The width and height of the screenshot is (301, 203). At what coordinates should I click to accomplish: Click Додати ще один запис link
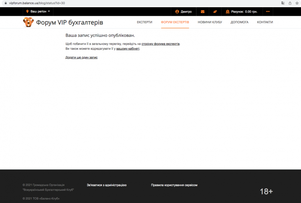tap(81, 58)
